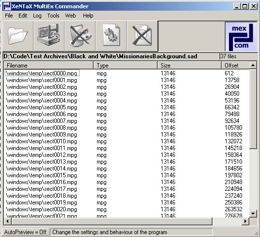
Task: Click the mpg type cell of sect0005.mpg
Action: pyautogui.click(x=101, y=108)
